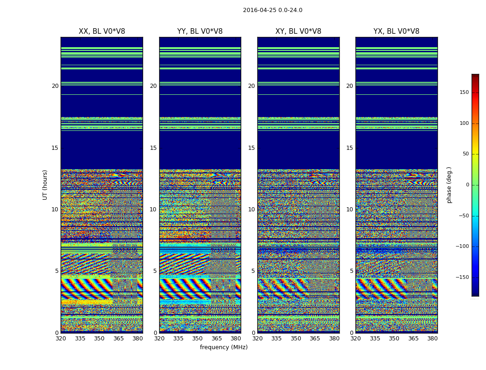
Task: Click the '5' UT tick of the XY plot
Action: (253, 271)
